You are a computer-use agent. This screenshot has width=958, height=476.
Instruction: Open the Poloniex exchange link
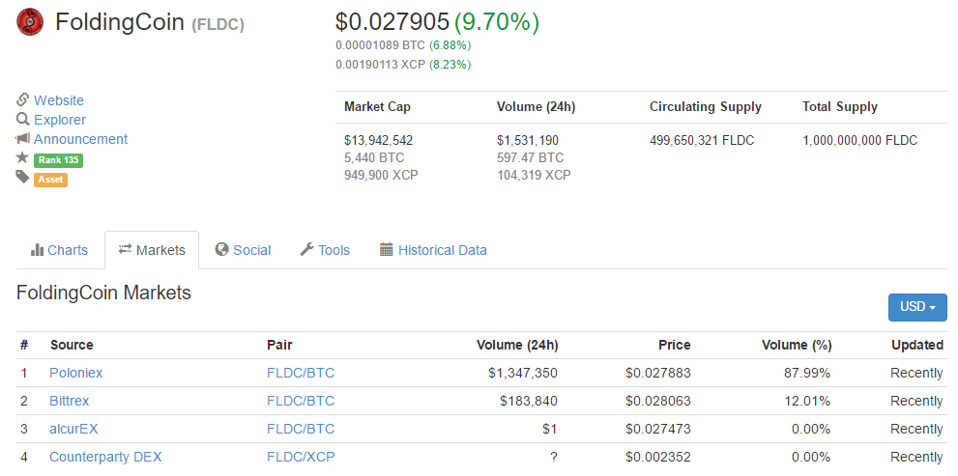[76, 373]
